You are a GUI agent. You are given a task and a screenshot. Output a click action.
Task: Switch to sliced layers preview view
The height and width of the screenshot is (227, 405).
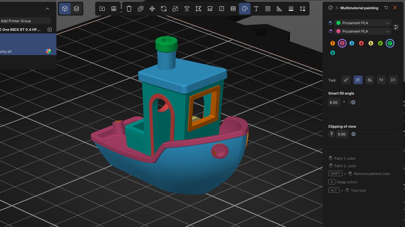(x=77, y=9)
